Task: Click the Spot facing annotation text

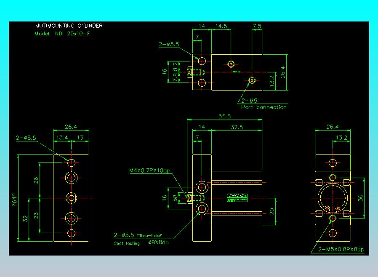Action: click(x=127, y=243)
